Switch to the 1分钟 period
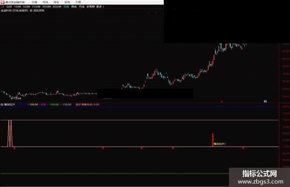 click(x=17, y=7)
